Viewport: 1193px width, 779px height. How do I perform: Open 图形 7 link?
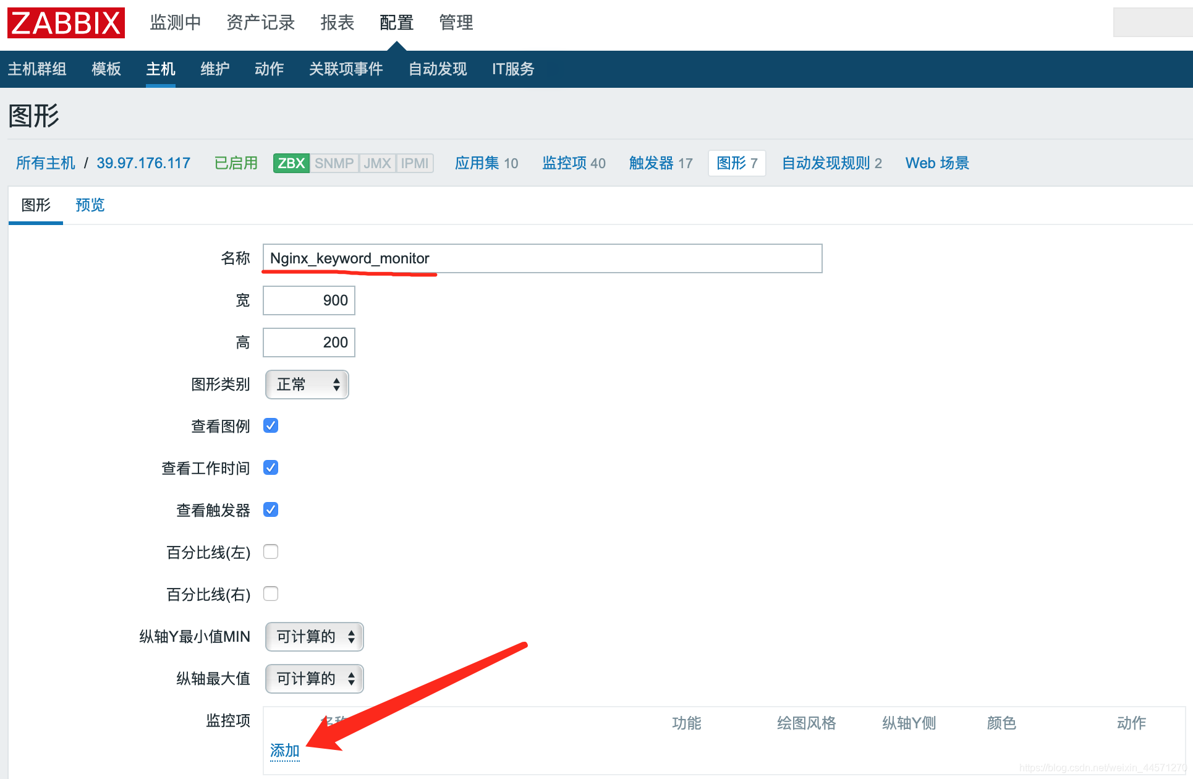point(737,163)
